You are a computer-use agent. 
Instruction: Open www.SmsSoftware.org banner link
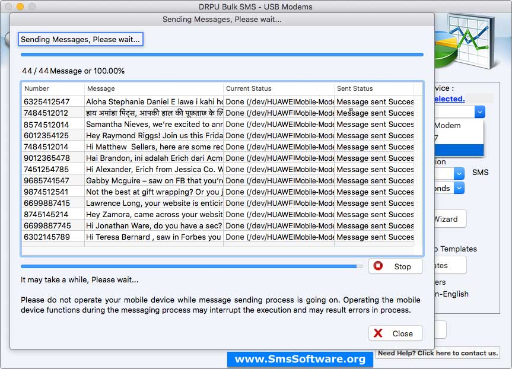tap(300, 359)
